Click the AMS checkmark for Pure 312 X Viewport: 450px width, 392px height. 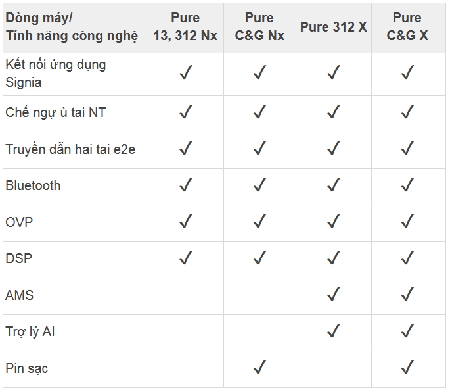tap(333, 295)
